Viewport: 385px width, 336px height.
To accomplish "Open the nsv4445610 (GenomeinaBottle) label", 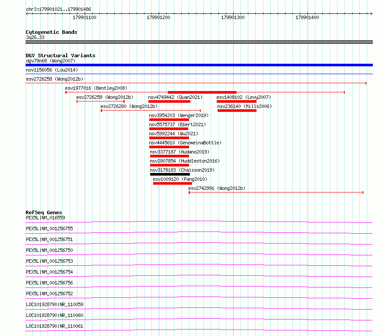I will [185, 143].
